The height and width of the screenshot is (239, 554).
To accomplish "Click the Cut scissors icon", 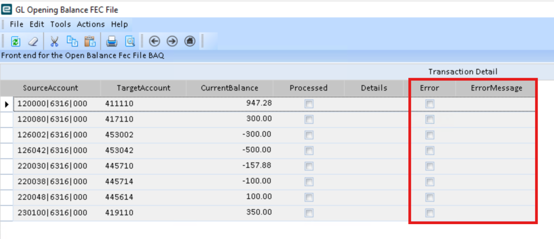I will pos(54,42).
